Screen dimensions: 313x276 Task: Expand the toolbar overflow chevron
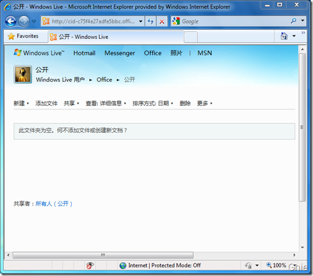click(x=303, y=33)
